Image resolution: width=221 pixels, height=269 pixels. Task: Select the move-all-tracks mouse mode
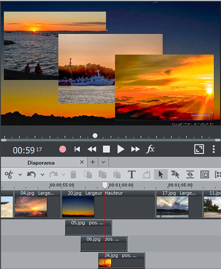(175, 174)
